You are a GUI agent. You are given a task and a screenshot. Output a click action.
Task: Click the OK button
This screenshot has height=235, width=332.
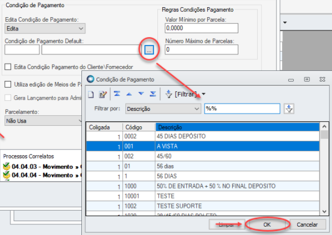[267, 224]
